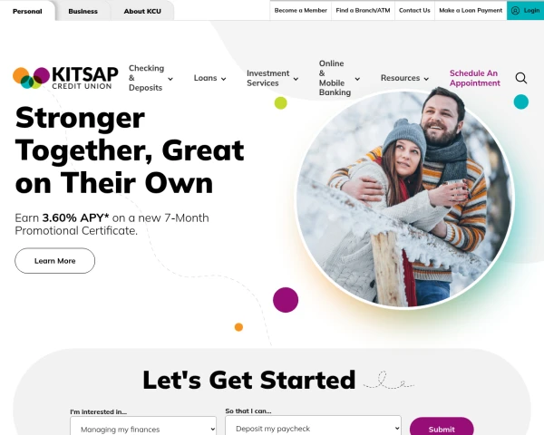
Task: Open the search magnifier icon
Action: 520,78
